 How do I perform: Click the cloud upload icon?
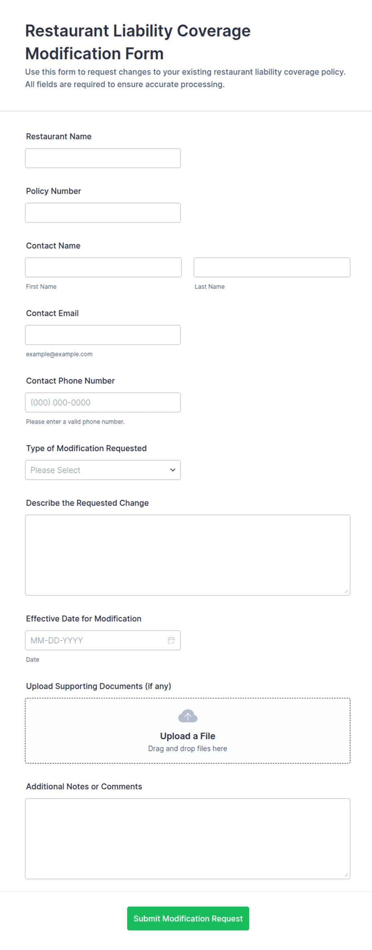pyautogui.click(x=188, y=716)
